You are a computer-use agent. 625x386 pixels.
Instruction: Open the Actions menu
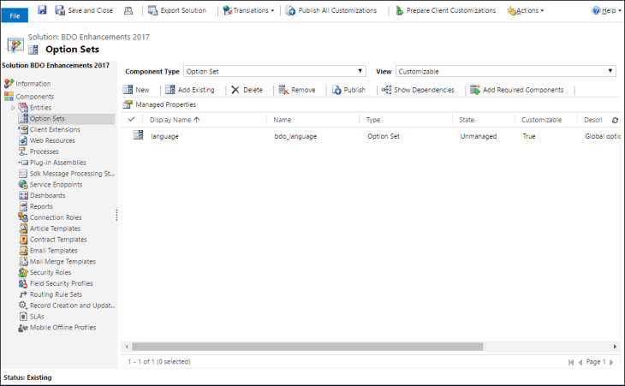point(526,10)
